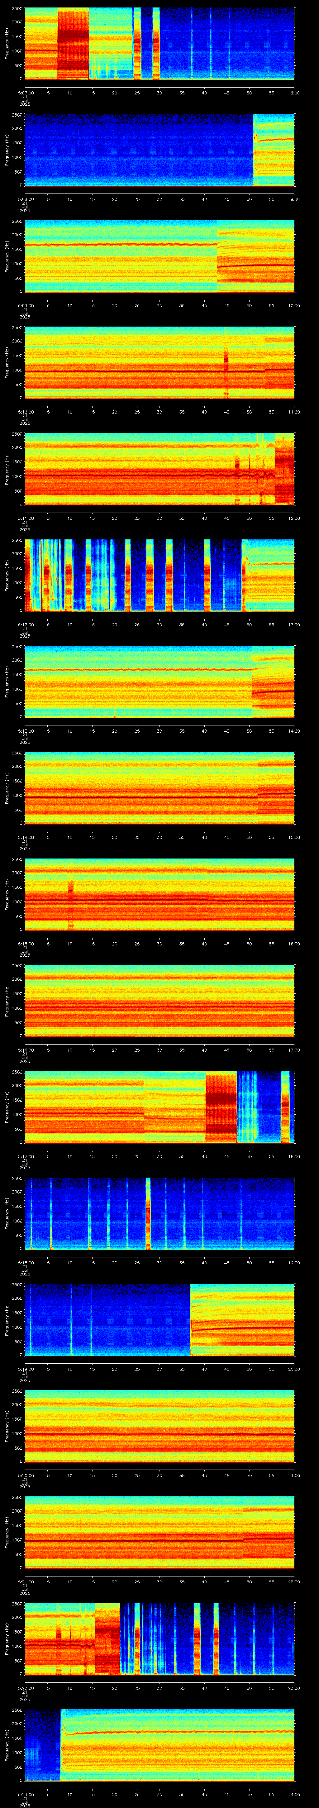Image resolution: width=319 pixels, height=1808 pixels.
Task: Click the spectrogram panel starting at 5:21:00
Action: tap(160, 1532)
